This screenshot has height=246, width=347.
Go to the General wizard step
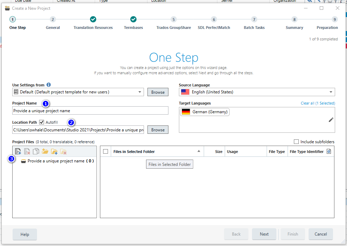pos(53,20)
